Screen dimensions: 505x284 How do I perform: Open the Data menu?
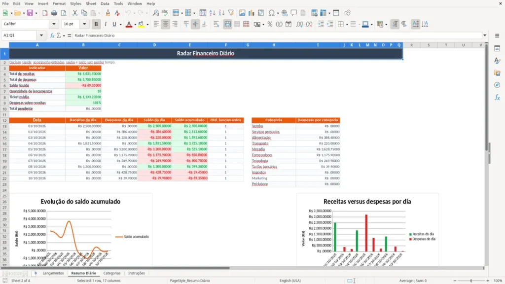click(x=105, y=3)
